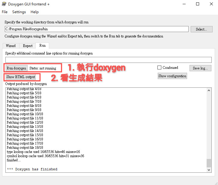This screenshot has height=185, width=218.
Task: Click the output log scrollbar thumb
Action: [209, 163]
